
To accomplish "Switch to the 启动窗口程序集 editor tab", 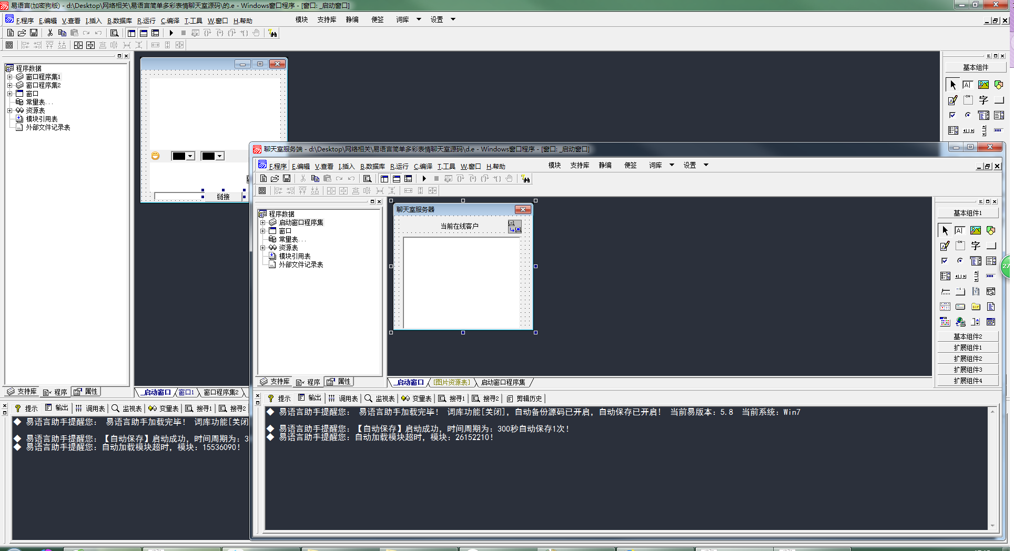I will [x=503, y=382].
